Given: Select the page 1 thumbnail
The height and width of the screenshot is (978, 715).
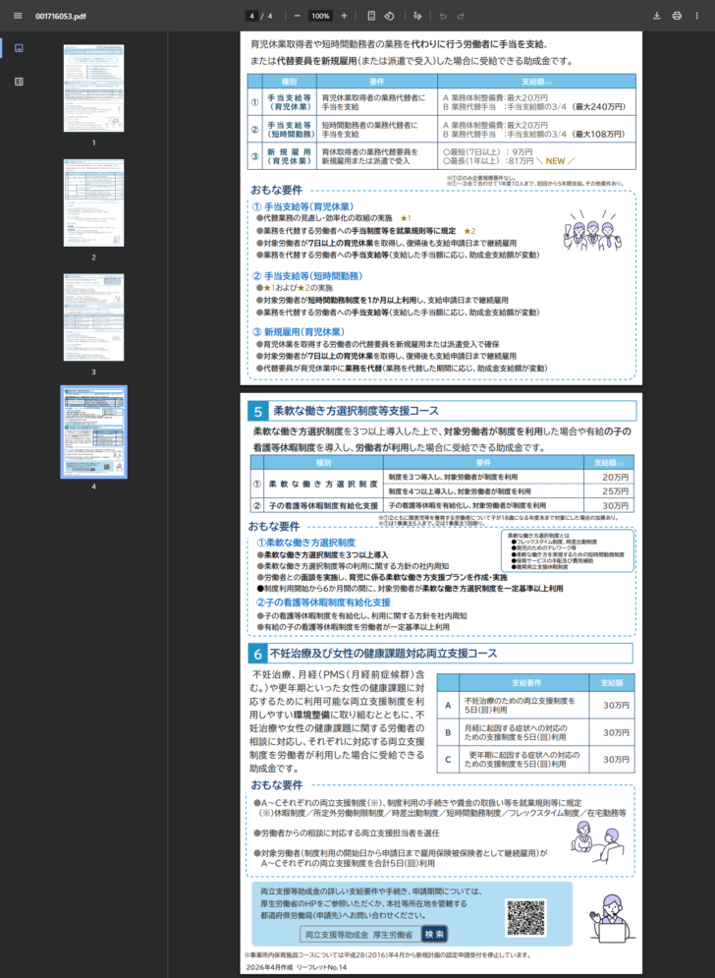Looking at the screenshot, I should click(93, 87).
